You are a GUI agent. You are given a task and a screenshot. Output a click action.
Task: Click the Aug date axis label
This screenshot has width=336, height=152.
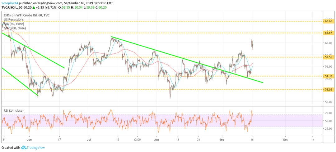[x=157, y=139]
